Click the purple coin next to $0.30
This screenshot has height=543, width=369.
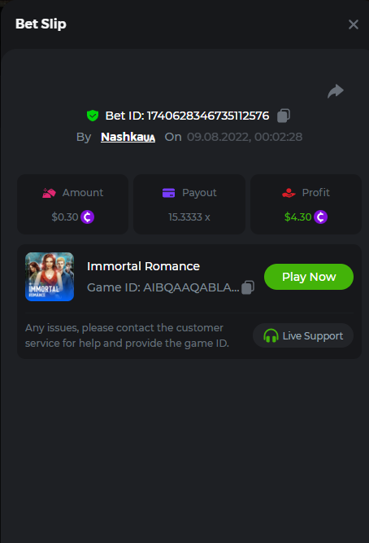click(x=88, y=217)
